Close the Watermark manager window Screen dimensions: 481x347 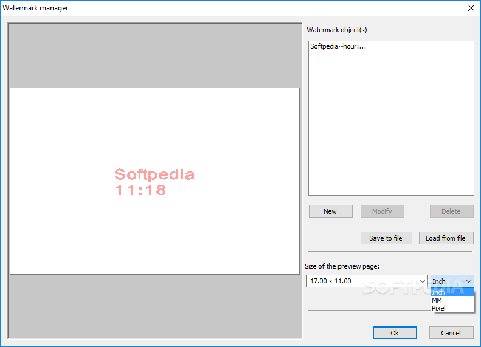point(471,8)
